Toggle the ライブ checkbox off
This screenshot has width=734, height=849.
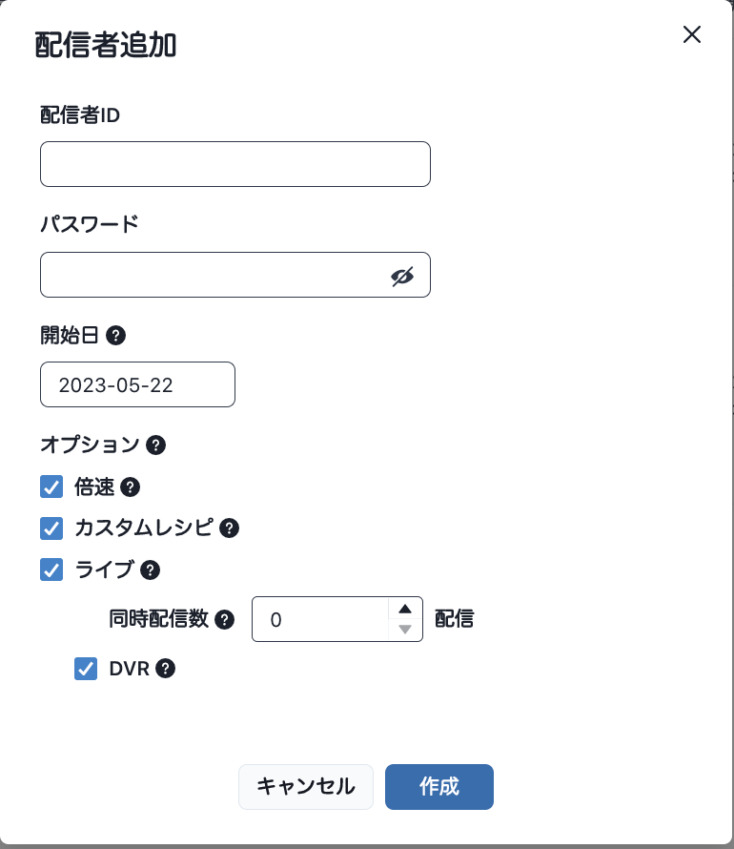(x=51, y=569)
